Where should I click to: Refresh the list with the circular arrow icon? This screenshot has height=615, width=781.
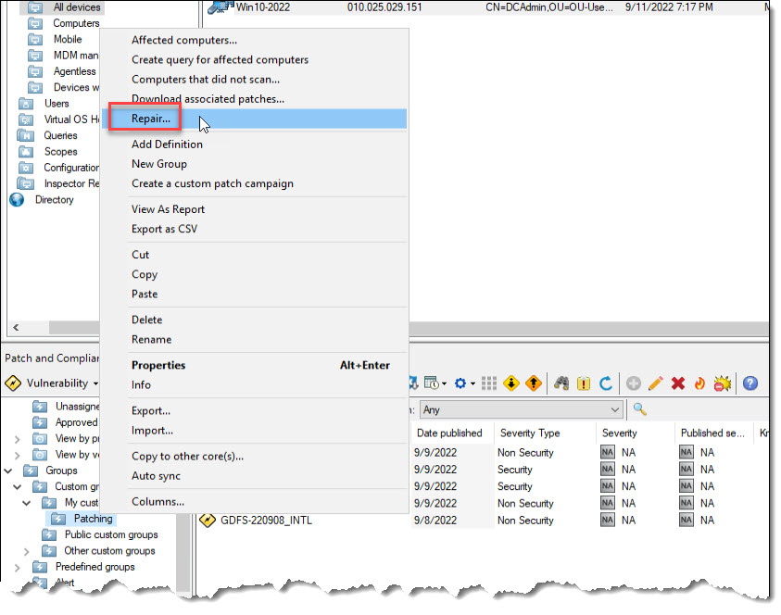[608, 383]
